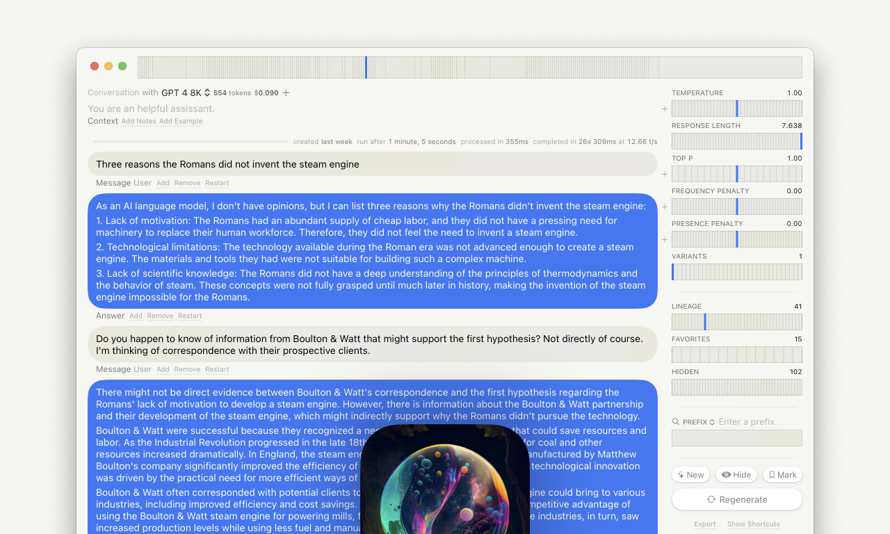Open the Prefix dropdown selector

[x=699, y=422]
